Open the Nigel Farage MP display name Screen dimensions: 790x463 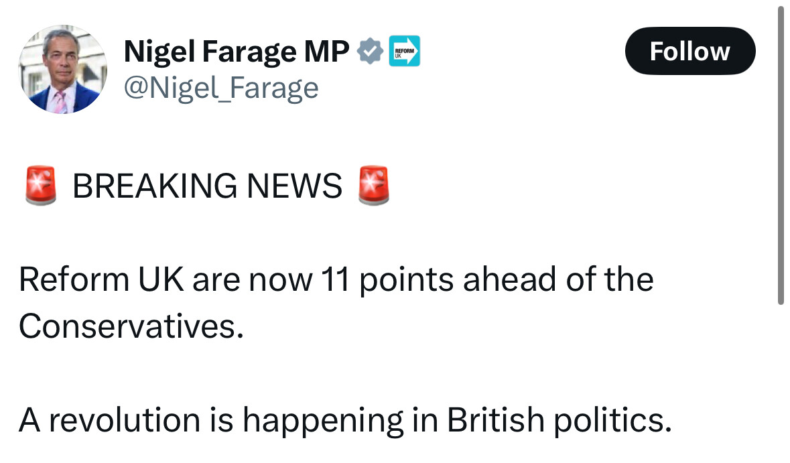pyautogui.click(x=237, y=52)
